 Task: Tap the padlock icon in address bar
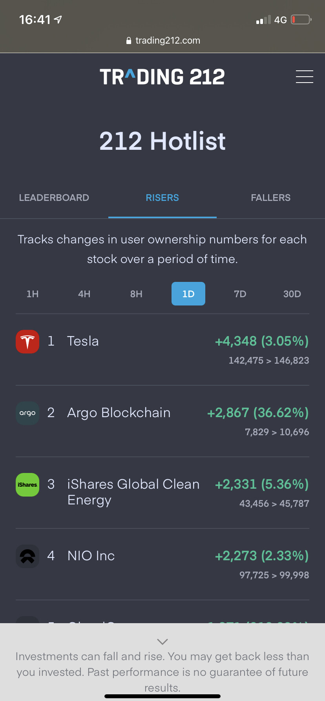click(x=128, y=41)
